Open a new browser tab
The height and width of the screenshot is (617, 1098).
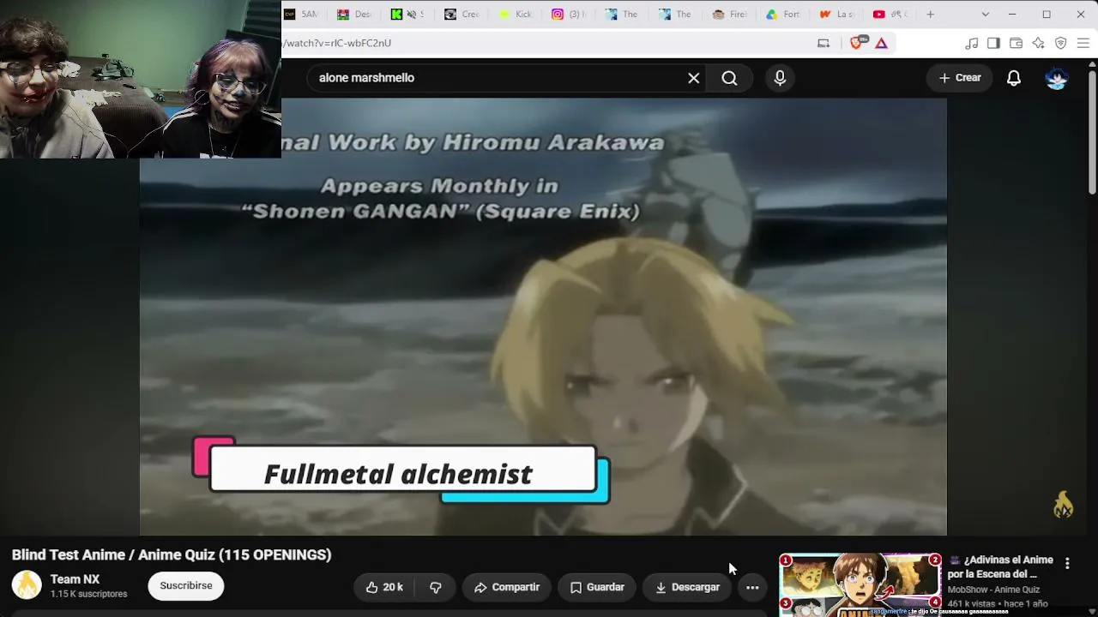coord(930,14)
